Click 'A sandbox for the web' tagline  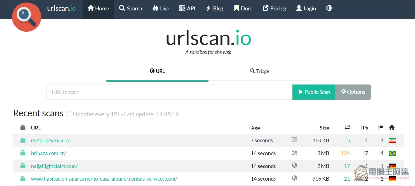tap(208, 52)
